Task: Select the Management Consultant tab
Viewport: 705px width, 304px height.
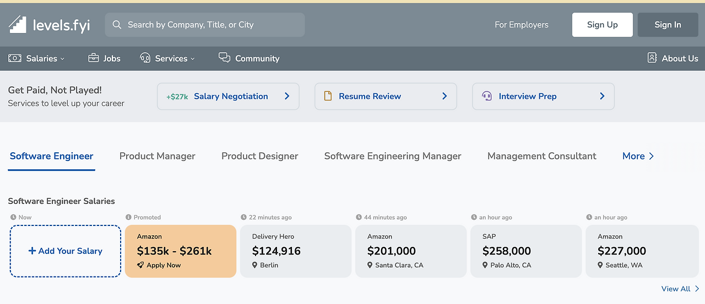Action: [x=541, y=156]
